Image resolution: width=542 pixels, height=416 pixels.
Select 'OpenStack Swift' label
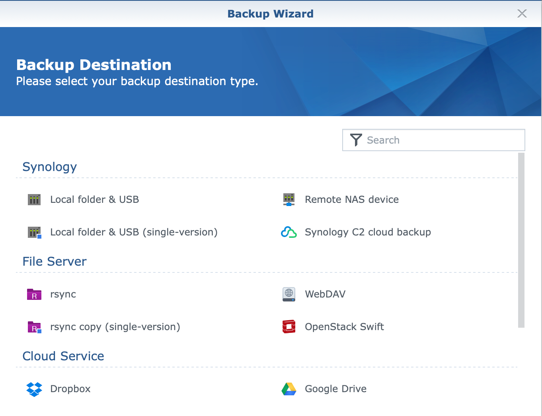tap(344, 327)
